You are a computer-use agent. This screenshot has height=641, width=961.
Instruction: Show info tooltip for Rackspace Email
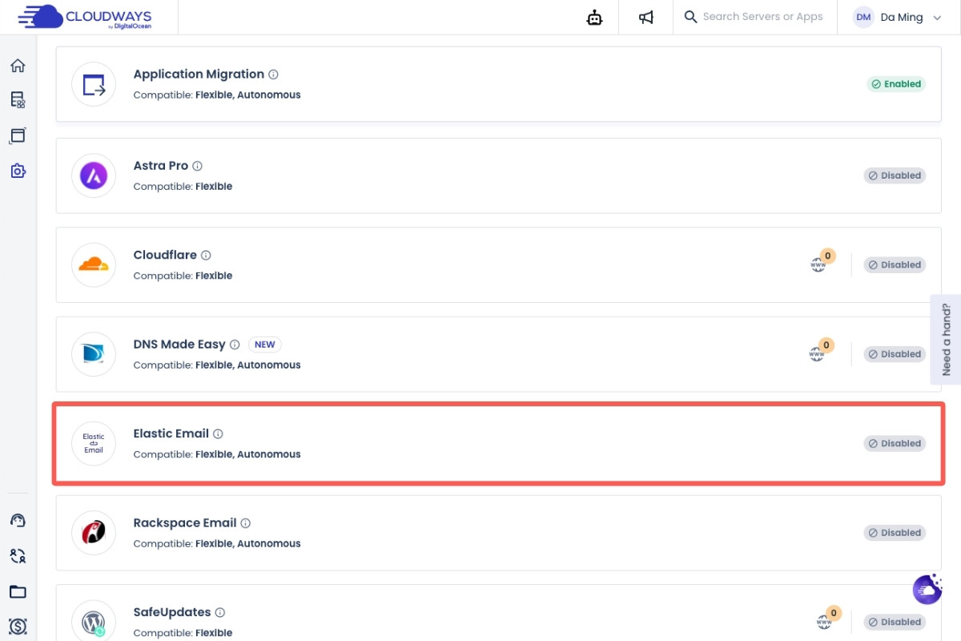(246, 523)
